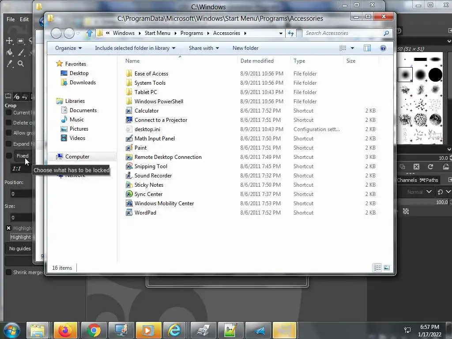This screenshot has width=452, height=339.
Task: Open the No guides dropdown
Action: [x=19, y=249]
